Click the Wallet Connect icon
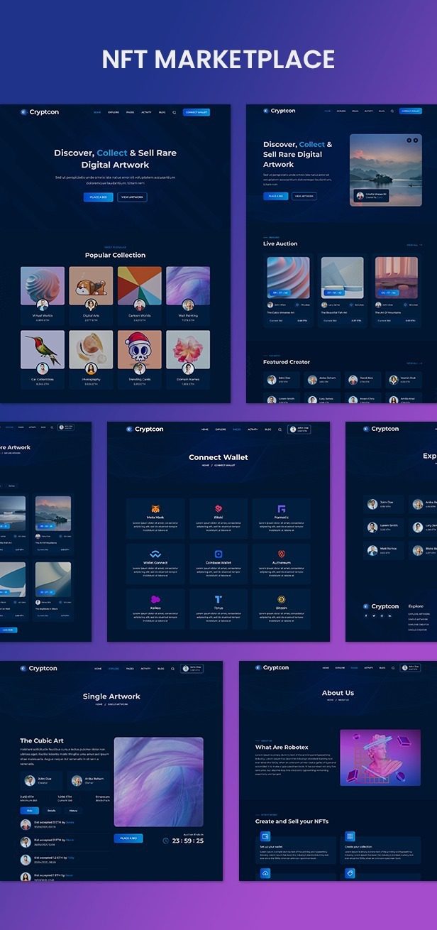This screenshot has width=437, height=930. (155, 554)
